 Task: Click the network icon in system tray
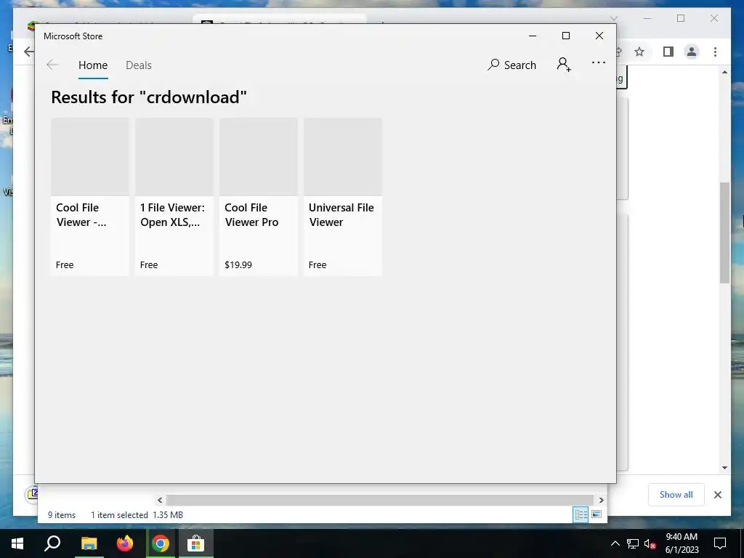(633, 543)
